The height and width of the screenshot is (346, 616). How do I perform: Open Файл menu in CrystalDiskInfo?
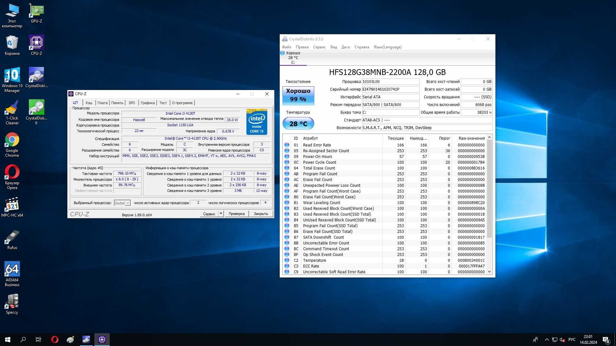coord(287,47)
